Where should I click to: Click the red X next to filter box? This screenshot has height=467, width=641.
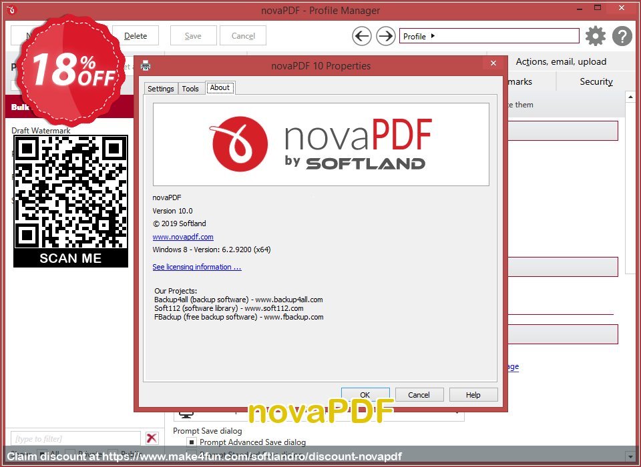pyautogui.click(x=152, y=438)
